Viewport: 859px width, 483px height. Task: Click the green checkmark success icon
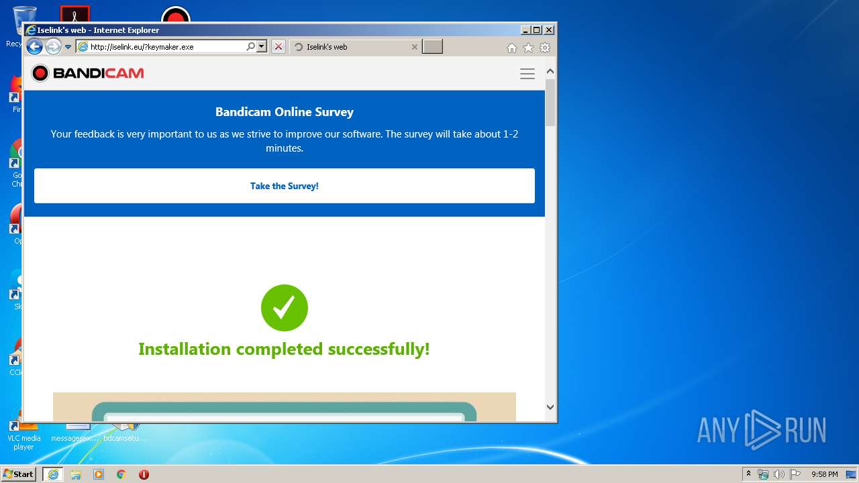click(285, 308)
